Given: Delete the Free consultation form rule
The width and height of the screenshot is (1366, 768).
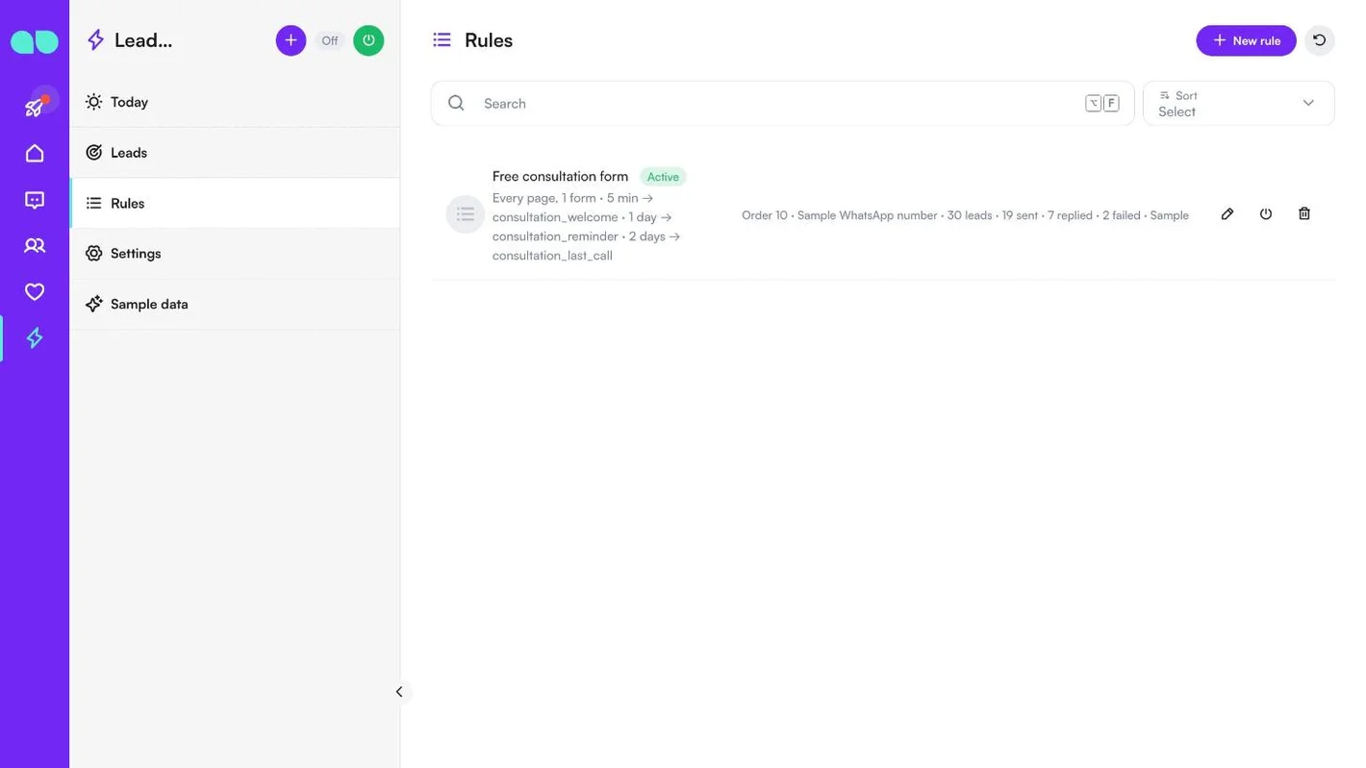Looking at the screenshot, I should 1303,214.
